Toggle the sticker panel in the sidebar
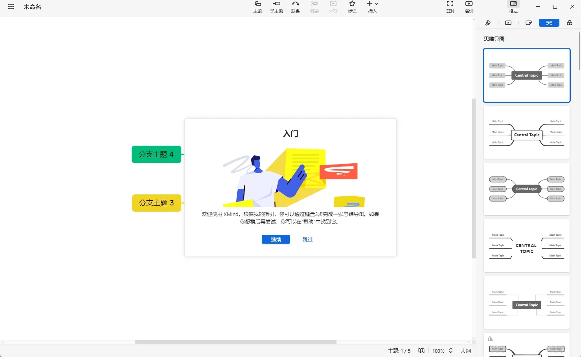The image size is (581, 357). click(x=528, y=23)
